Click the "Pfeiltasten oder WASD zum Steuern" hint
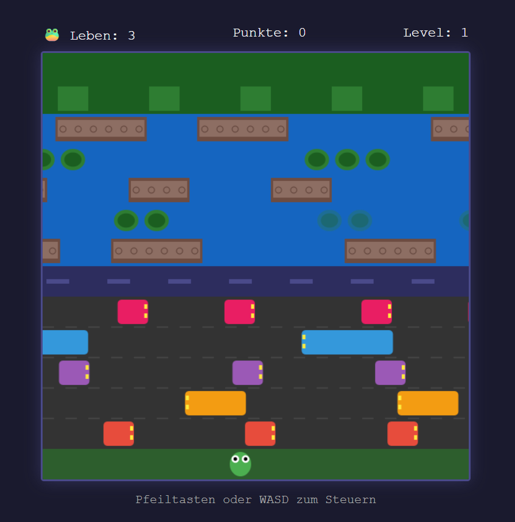This screenshot has width=515, height=522. [256, 499]
